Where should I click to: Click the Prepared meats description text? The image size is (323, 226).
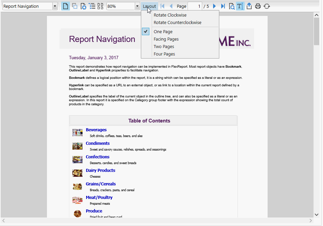click(100, 204)
